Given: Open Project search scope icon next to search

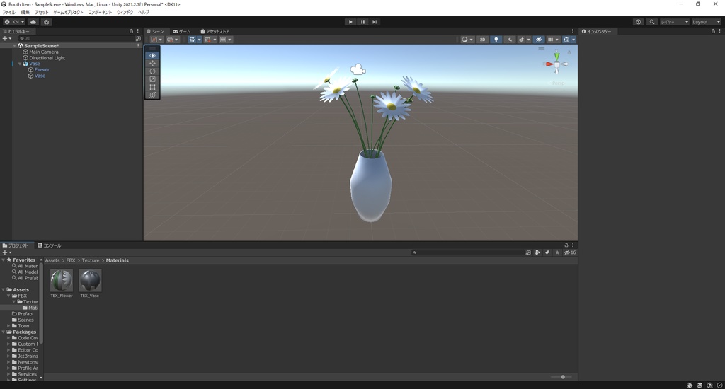Looking at the screenshot, I should (528, 252).
